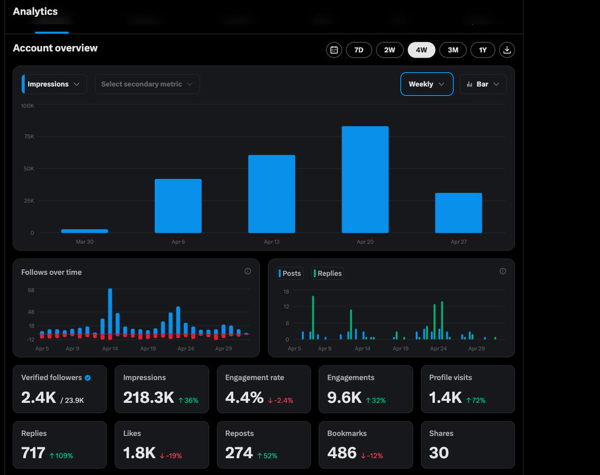Viewport: 600px width, 475px height.
Task: Click the download analytics report icon
Action: 507,50
